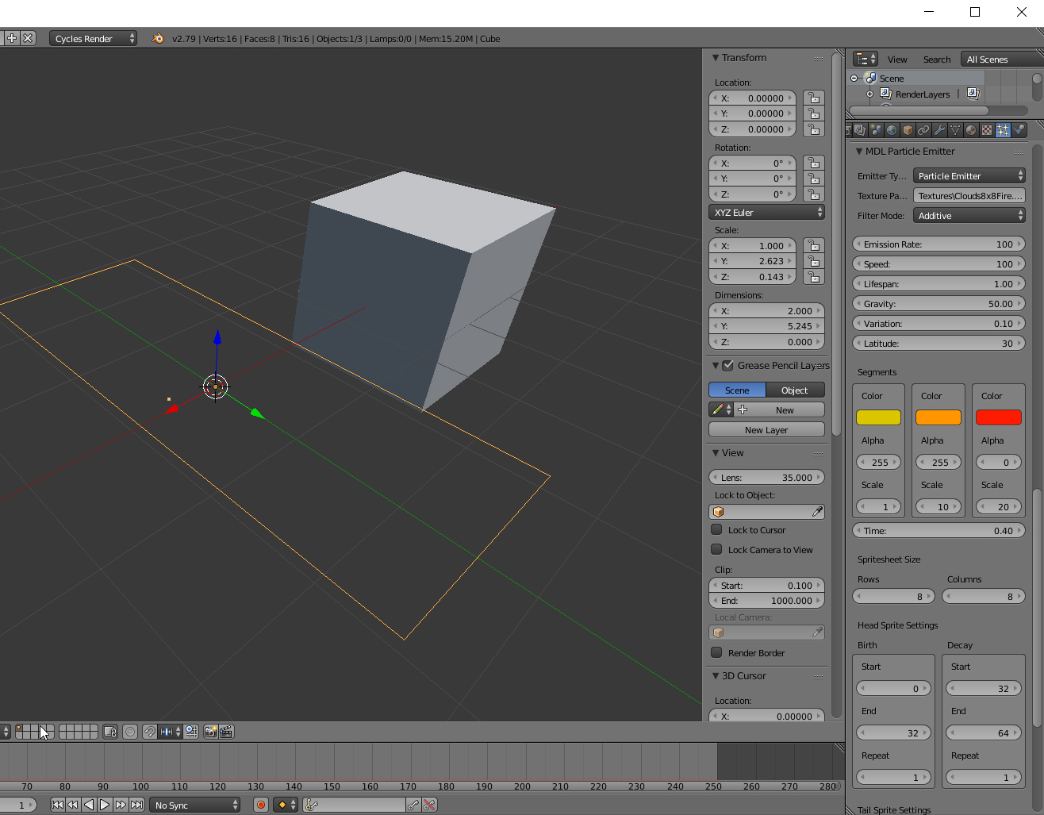Open the World properties globe tab
1044x815 pixels.
(x=892, y=130)
